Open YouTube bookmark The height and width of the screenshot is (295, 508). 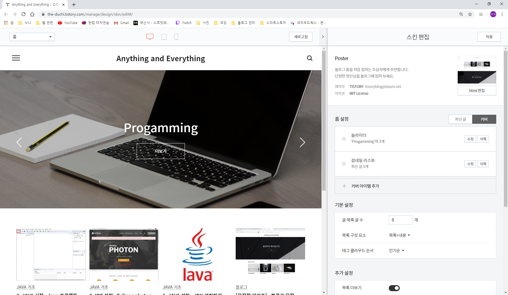(x=68, y=23)
